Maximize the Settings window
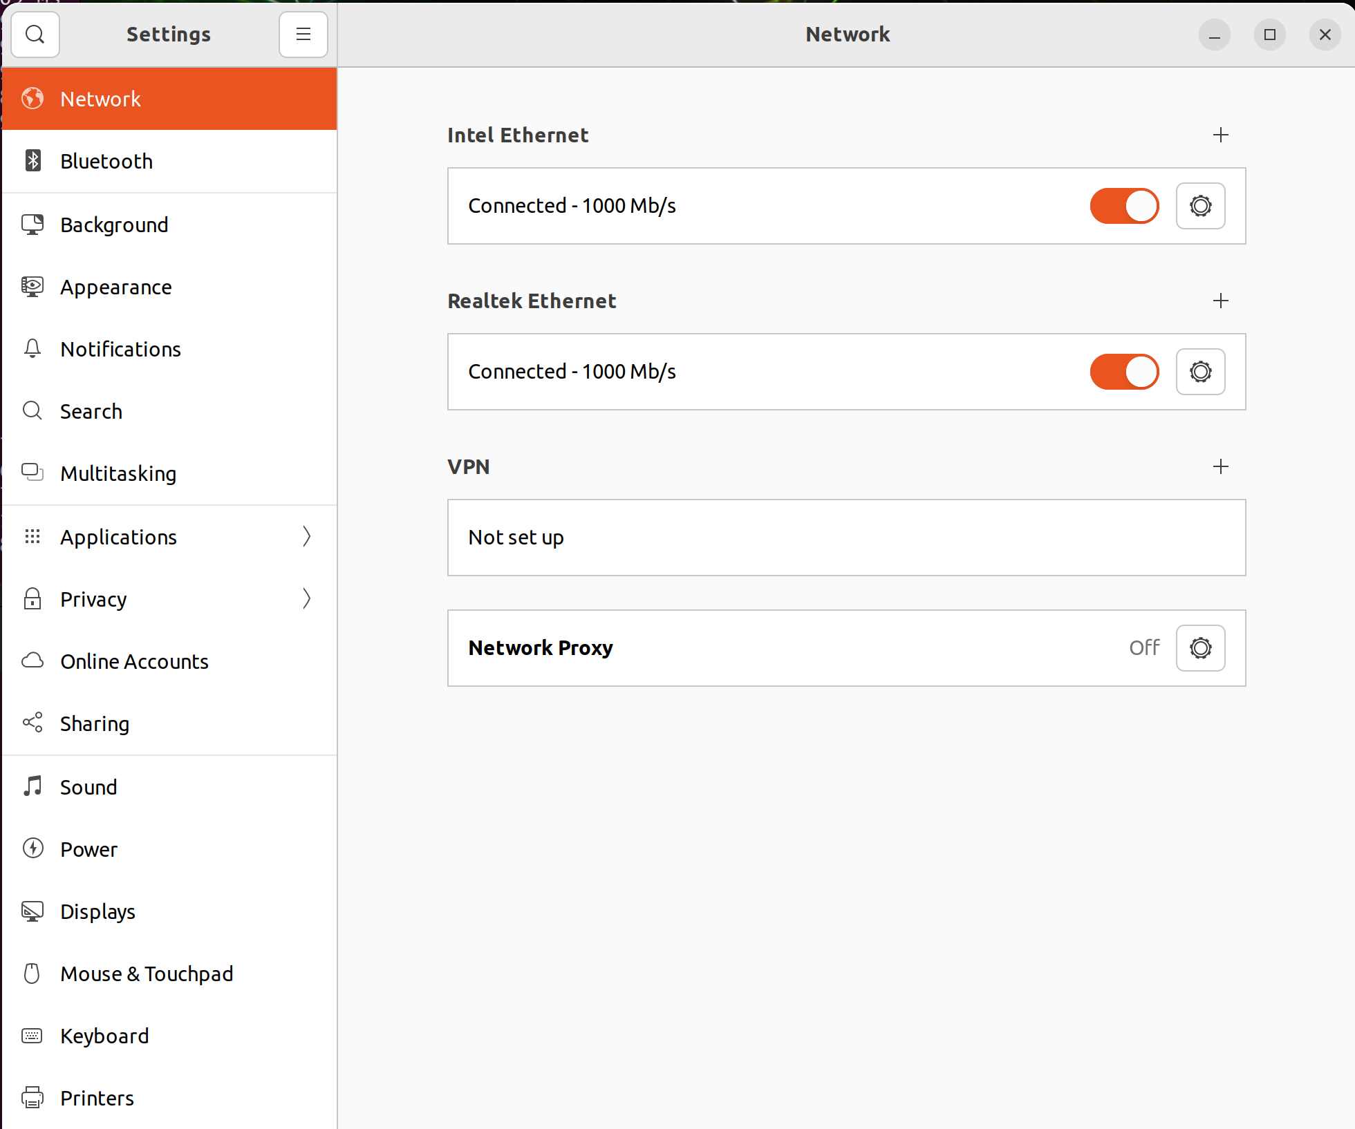1355x1129 pixels. (1269, 34)
